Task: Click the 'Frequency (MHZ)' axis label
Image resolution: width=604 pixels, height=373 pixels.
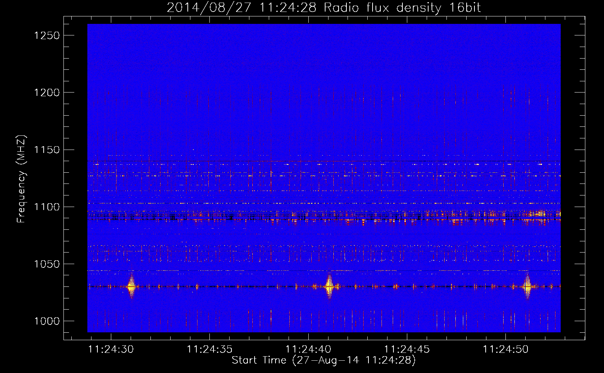Action: click(21, 179)
